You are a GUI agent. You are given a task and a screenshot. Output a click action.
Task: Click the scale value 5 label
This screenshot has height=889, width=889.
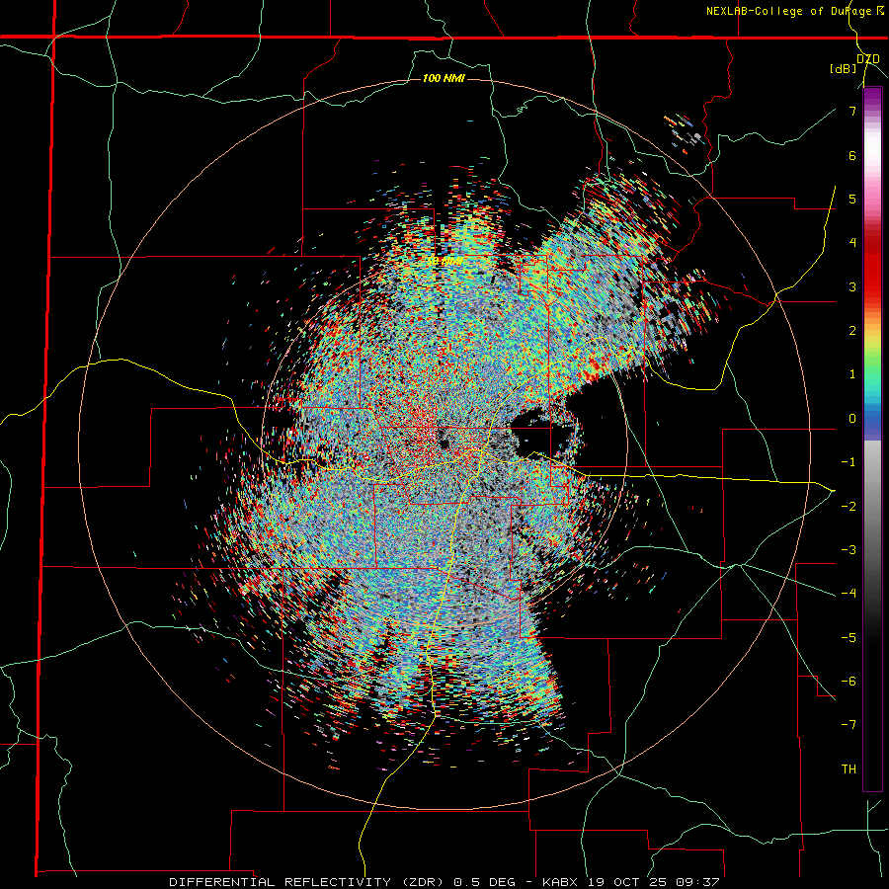click(852, 199)
